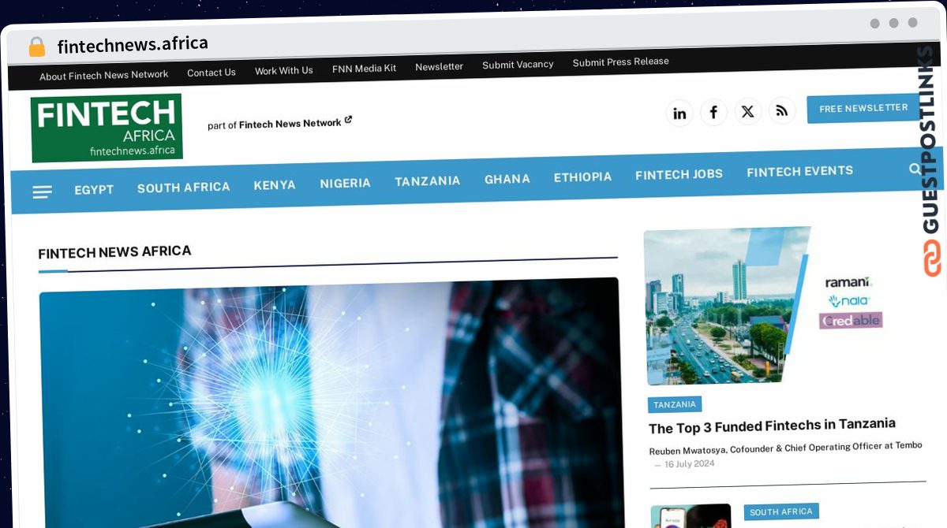
Task: Select the SOUTH AFRICA nav category
Action: point(184,188)
